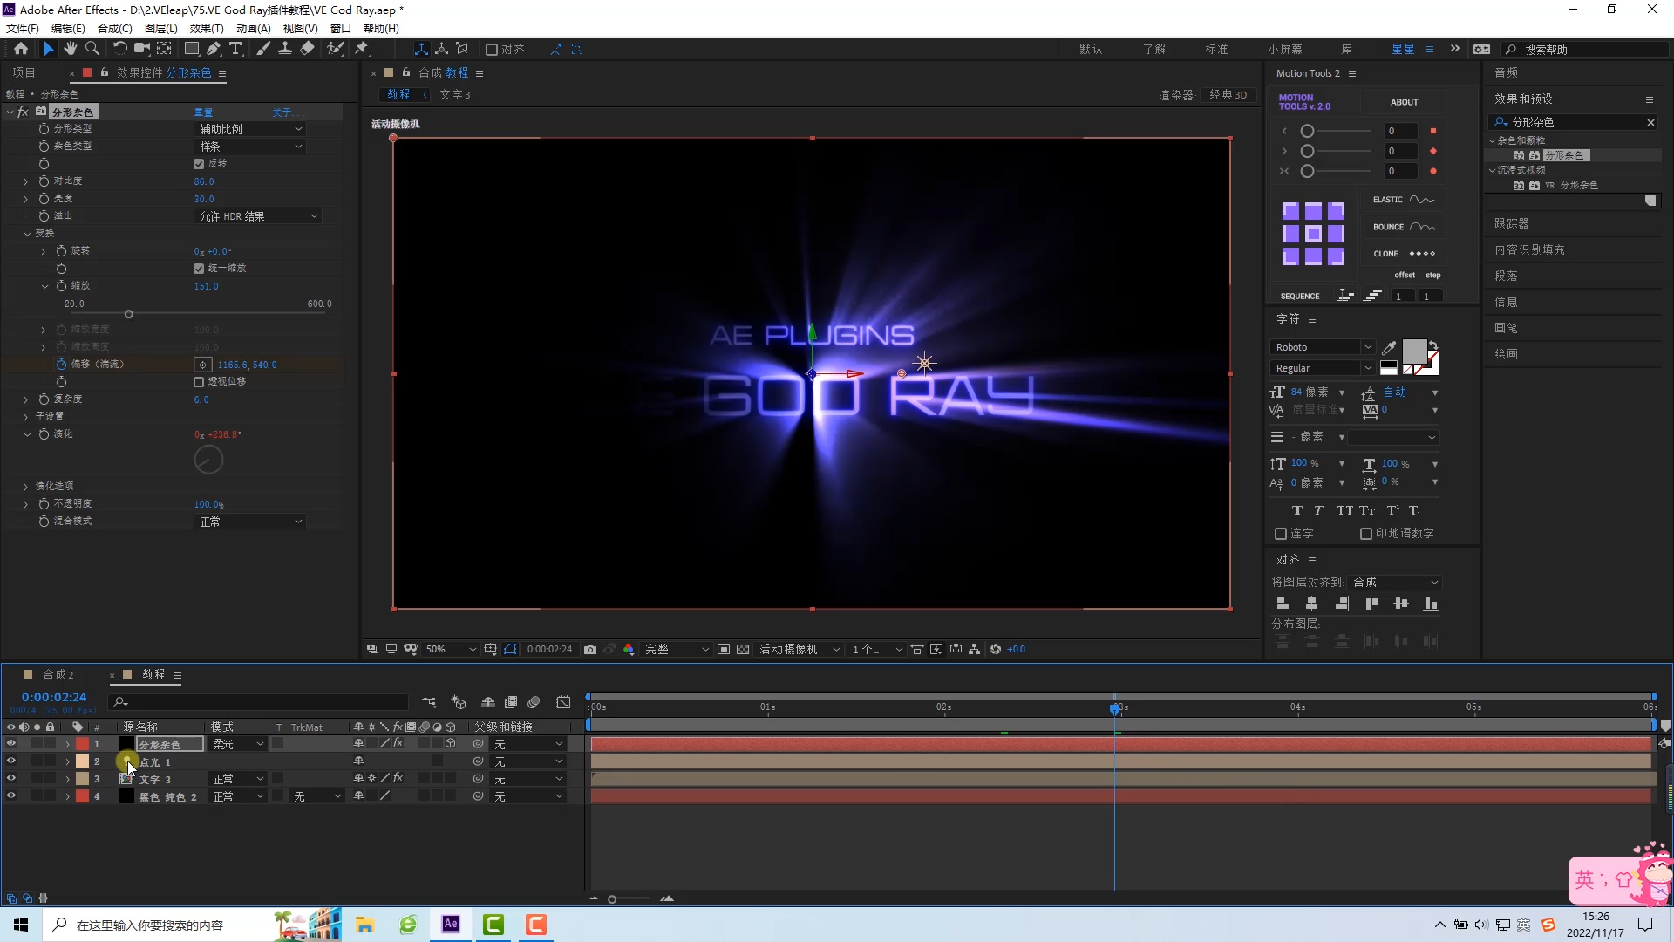Expand the 对比度 property twirl arrow

(26, 181)
